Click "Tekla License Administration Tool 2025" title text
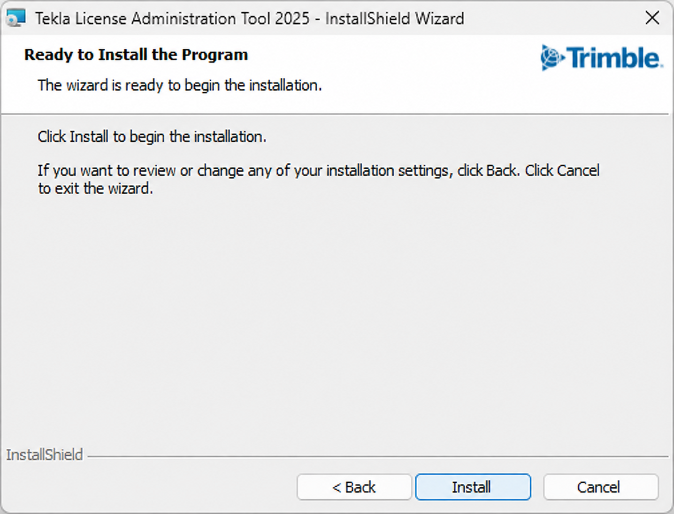This screenshot has width=674, height=514. (172, 18)
